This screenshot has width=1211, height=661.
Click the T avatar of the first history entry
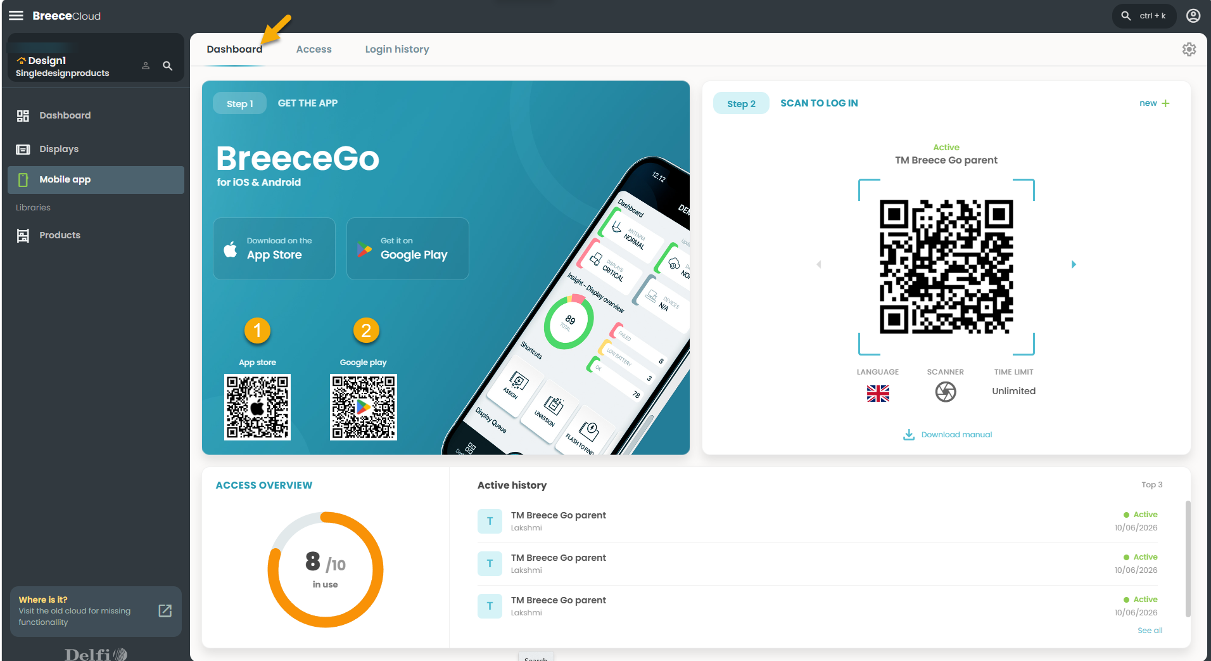click(490, 521)
